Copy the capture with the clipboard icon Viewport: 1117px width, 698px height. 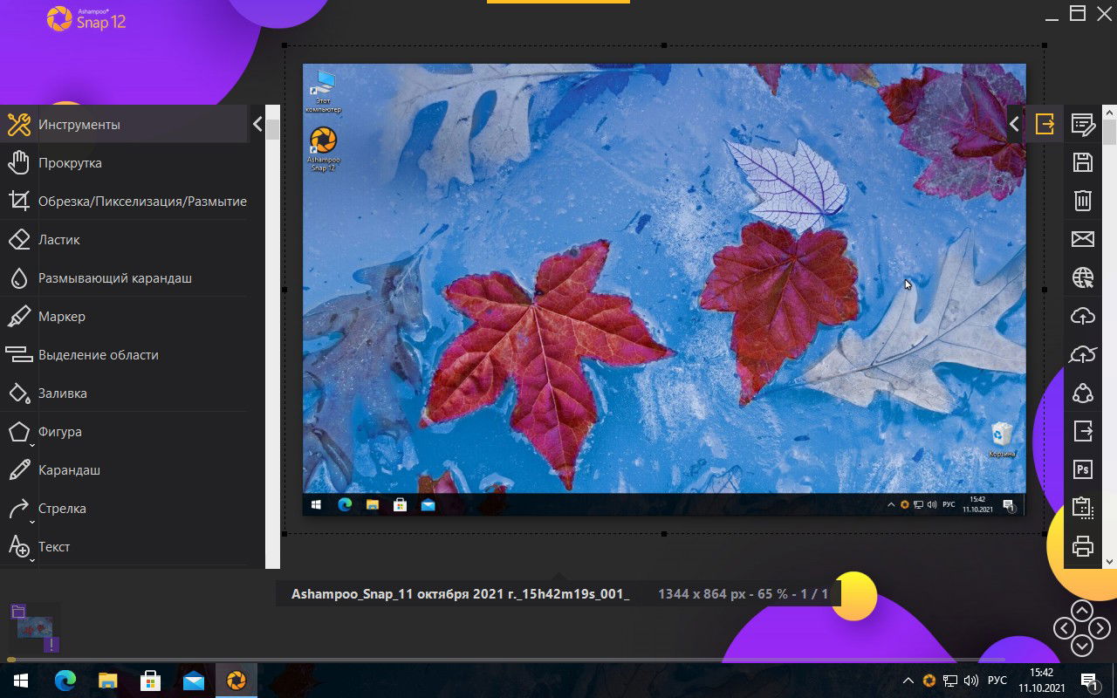1083,508
